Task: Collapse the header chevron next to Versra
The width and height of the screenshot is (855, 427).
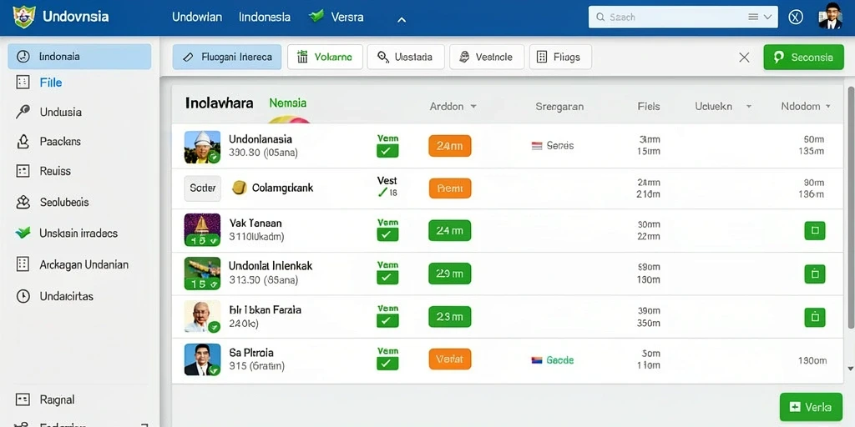Action: pyautogui.click(x=402, y=20)
